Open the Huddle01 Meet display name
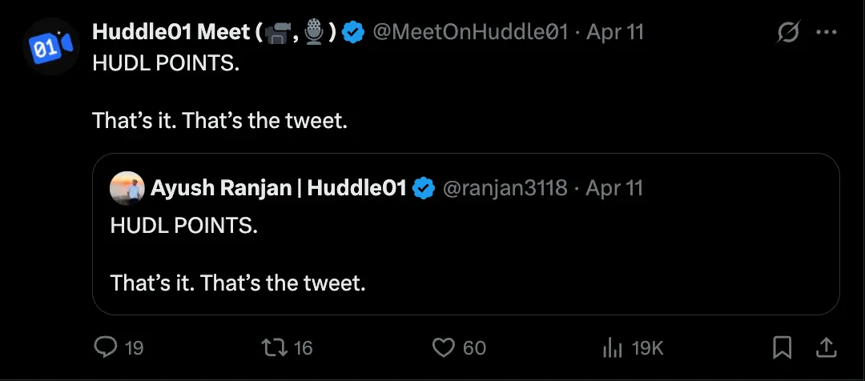This screenshot has height=381, width=865. (215, 33)
